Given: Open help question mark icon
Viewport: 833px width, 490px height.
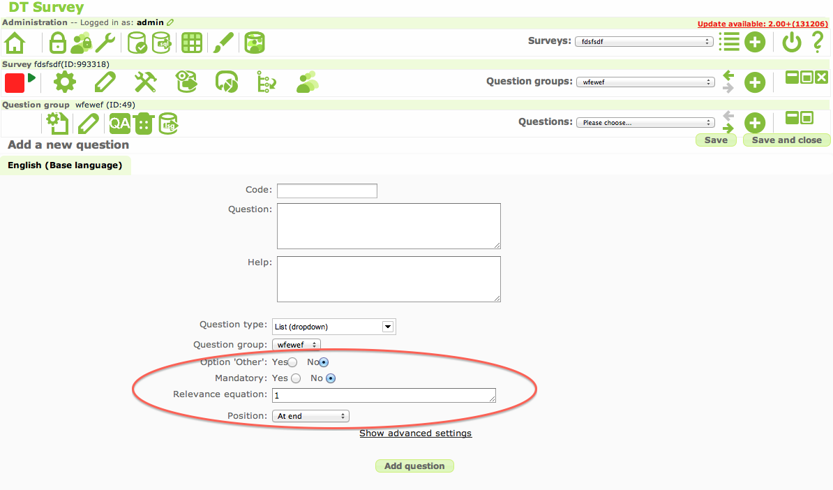Looking at the screenshot, I should click(x=818, y=42).
